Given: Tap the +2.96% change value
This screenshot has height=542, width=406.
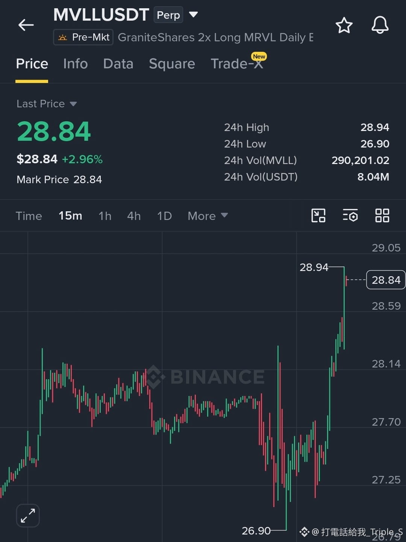Looking at the screenshot, I should tap(82, 159).
